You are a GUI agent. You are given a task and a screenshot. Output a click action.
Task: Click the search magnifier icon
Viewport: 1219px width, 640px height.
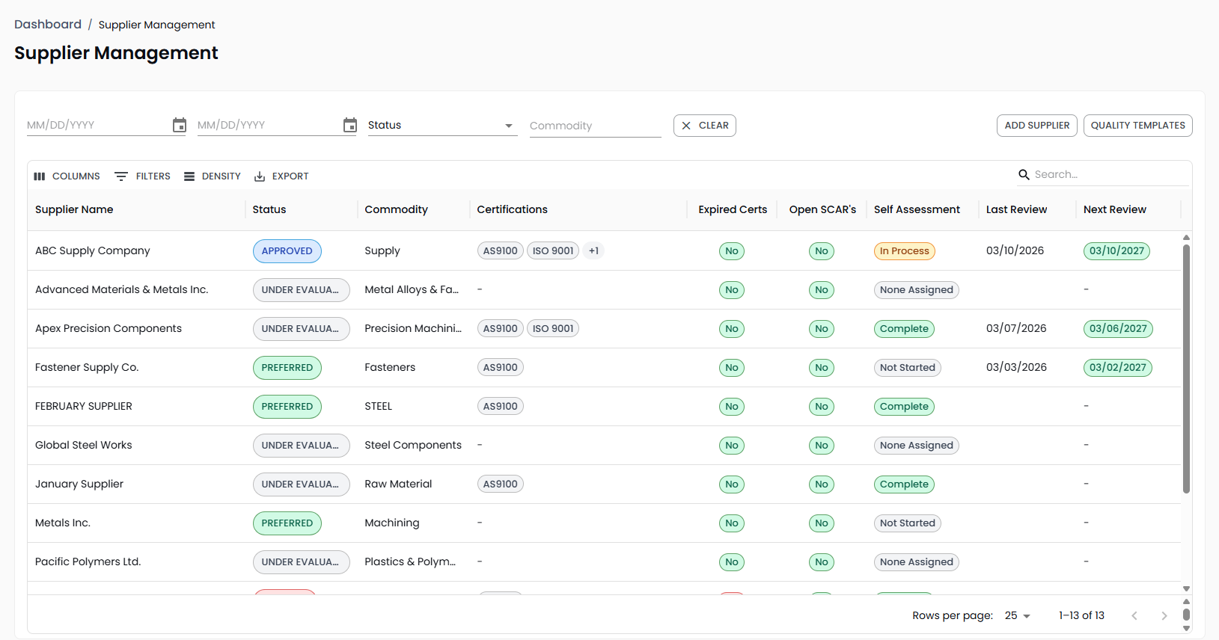pos(1024,175)
